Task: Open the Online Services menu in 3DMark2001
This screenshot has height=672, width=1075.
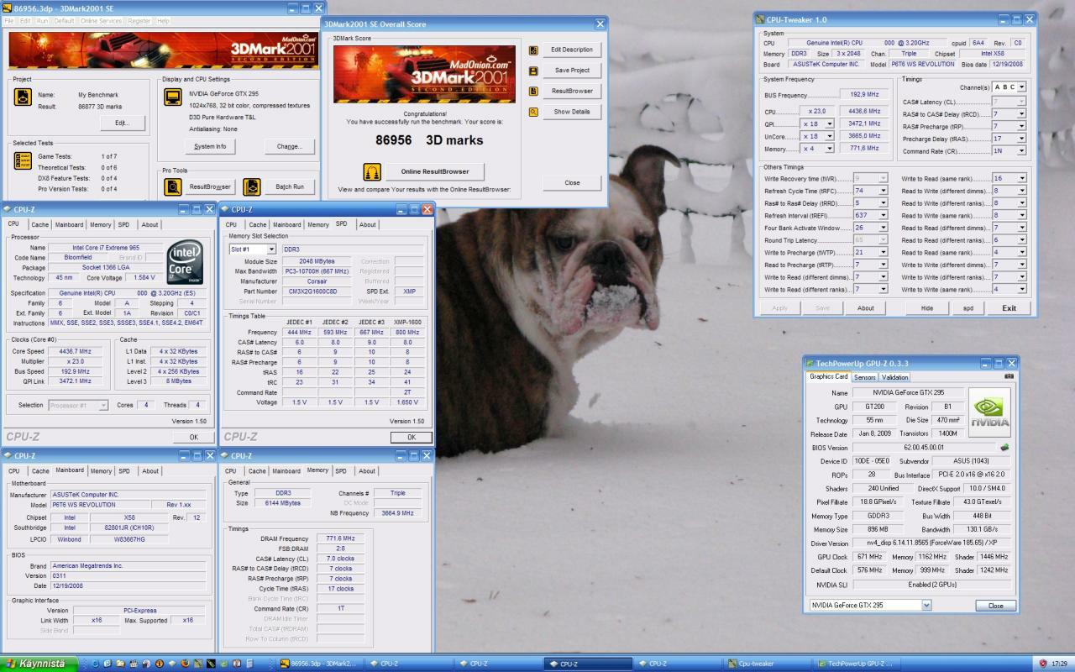Action: click(x=101, y=20)
